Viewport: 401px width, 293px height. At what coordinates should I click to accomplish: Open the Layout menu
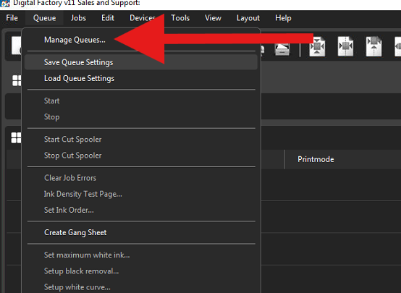pos(248,18)
